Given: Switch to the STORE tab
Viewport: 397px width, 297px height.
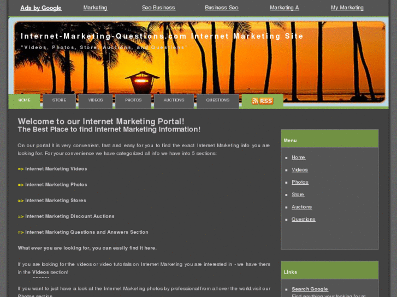Looking at the screenshot, I should (x=59, y=101).
